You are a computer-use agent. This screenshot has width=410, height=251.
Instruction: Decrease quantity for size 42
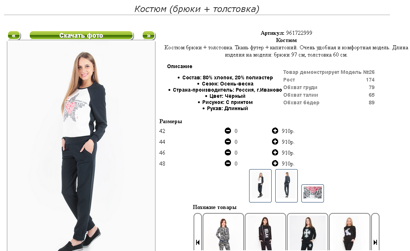(x=228, y=131)
